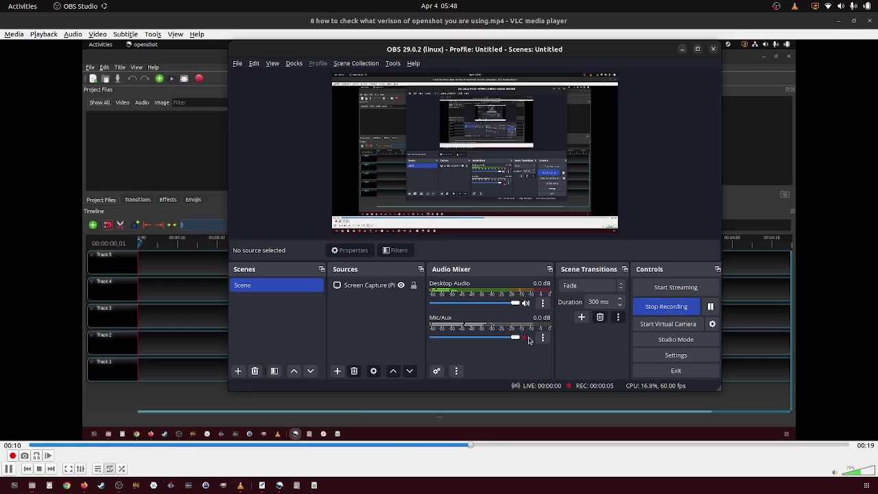Viewport: 878px width, 494px height.
Task: Float the Audio Mixer dock panel
Action: 550,270
